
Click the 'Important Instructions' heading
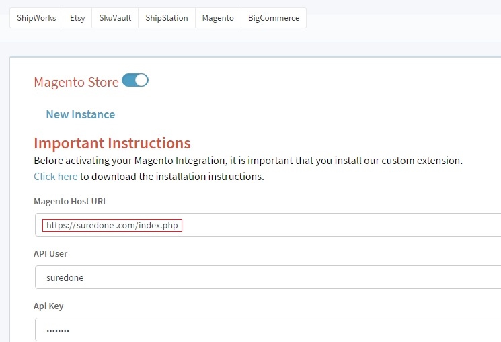point(112,143)
